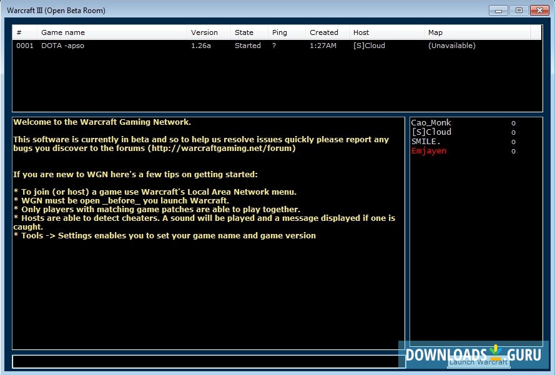
Task: Restore the Warcraft III window size
Action: tap(518, 10)
